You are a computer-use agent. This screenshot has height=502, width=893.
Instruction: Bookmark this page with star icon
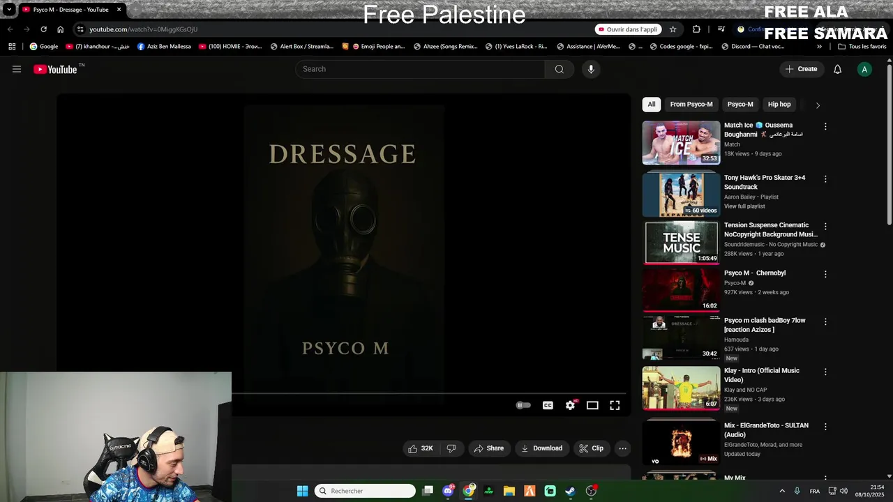(x=673, y=29)
